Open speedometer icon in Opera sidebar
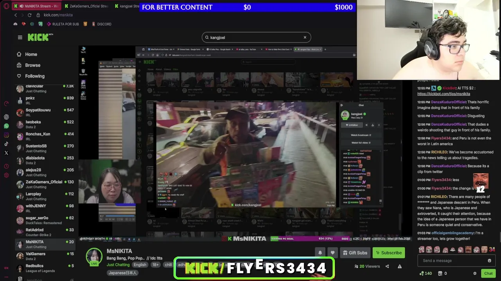 (x=6, y=103)
